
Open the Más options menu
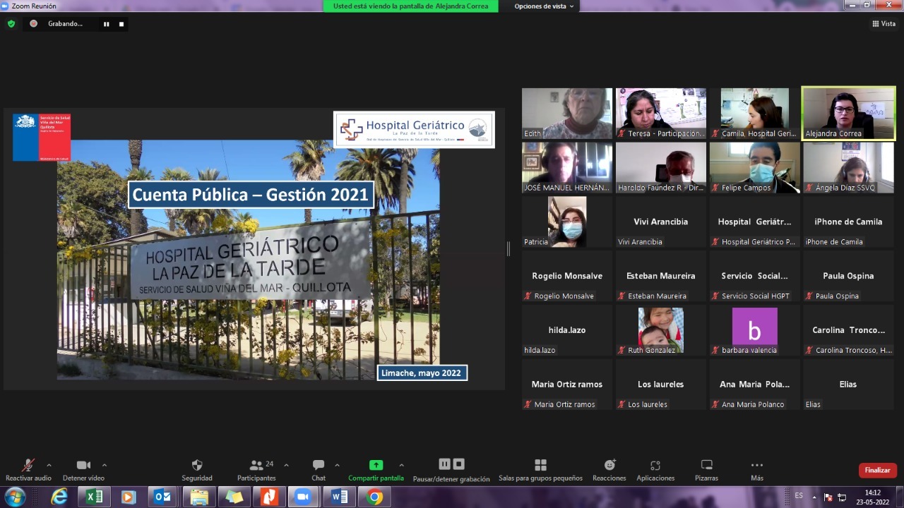757,466
